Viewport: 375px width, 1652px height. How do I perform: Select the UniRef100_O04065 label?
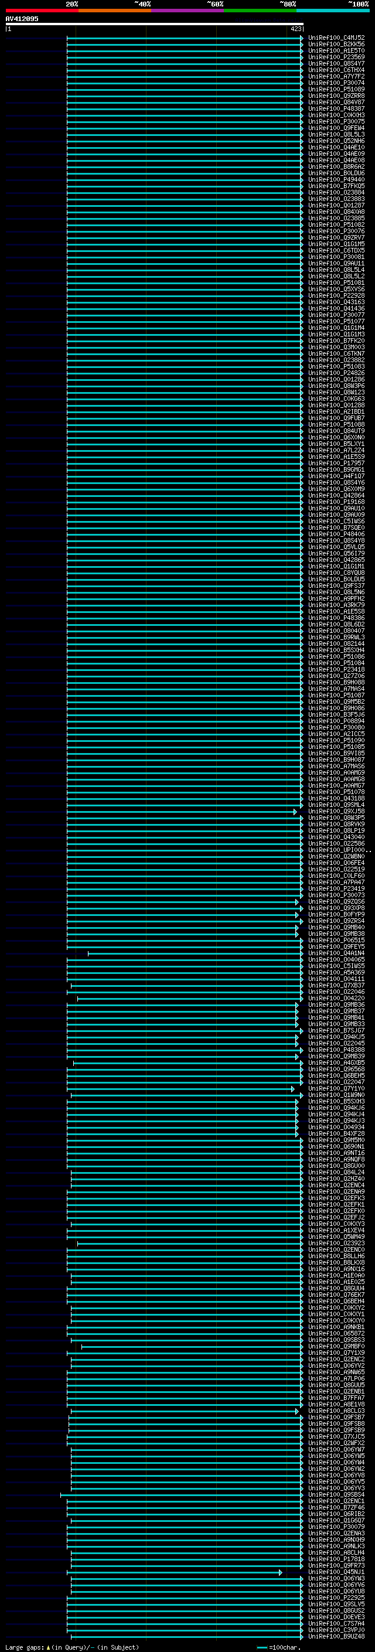coord(336,960)
